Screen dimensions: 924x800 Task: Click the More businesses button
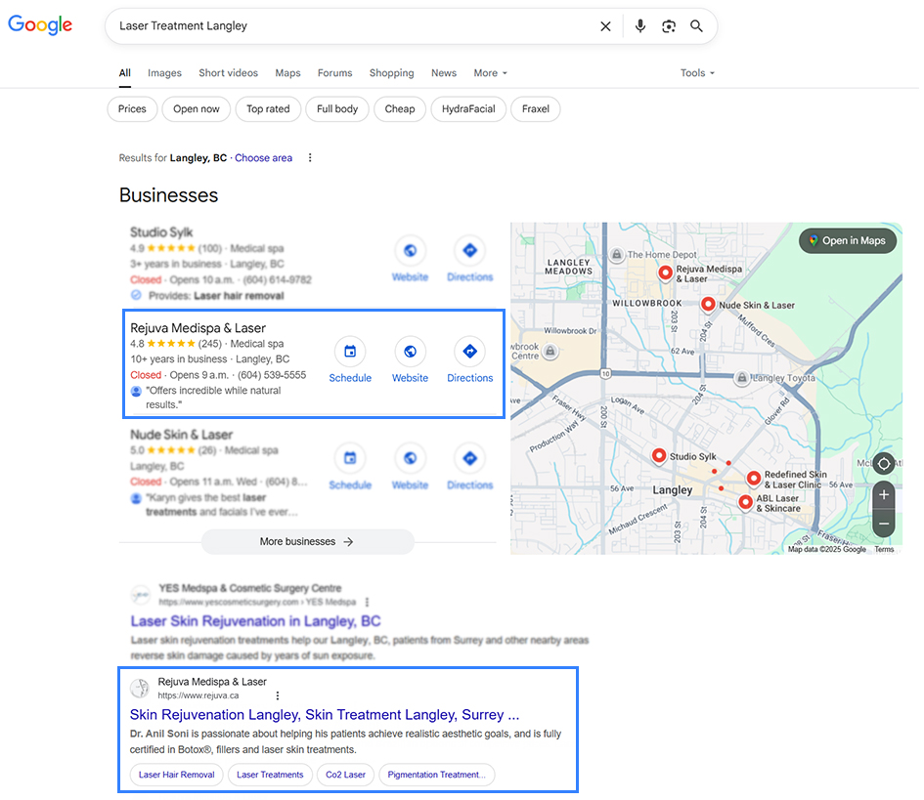pyautogui.click(x=307, y=542)
